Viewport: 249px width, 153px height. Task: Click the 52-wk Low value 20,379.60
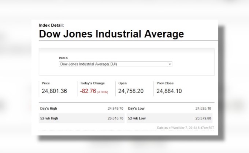(x=203, y=118)
